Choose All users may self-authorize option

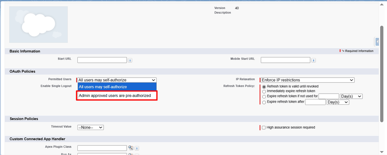click(x=117, y=87)
